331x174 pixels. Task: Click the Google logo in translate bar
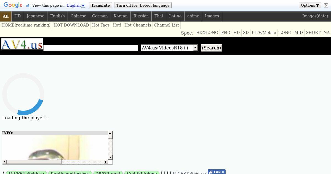click(13, 5)
